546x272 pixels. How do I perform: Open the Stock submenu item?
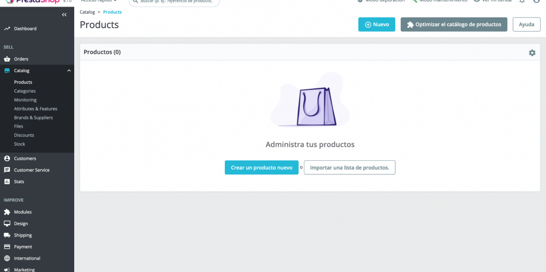20,144
